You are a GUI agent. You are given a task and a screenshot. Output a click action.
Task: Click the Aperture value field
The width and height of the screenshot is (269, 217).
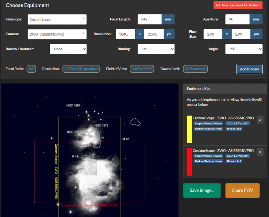pyautogui.click(x=237, y=19)
